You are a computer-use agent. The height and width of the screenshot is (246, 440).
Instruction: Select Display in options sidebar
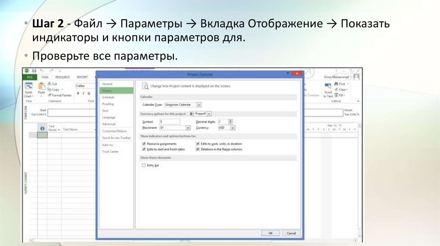tap(116, 91)
